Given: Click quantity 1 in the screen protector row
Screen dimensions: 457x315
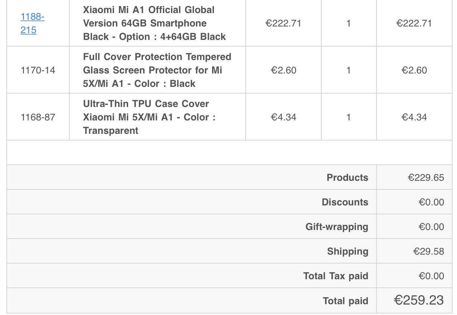Looking at the screenshot, I should coord(349,70).
